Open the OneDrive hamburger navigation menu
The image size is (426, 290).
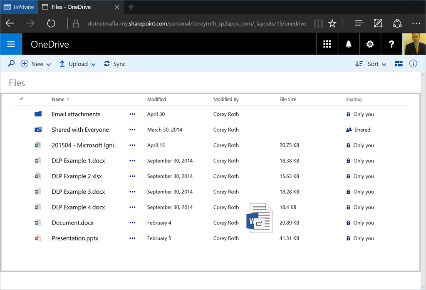pyautogui.click(x=11, y=44)
